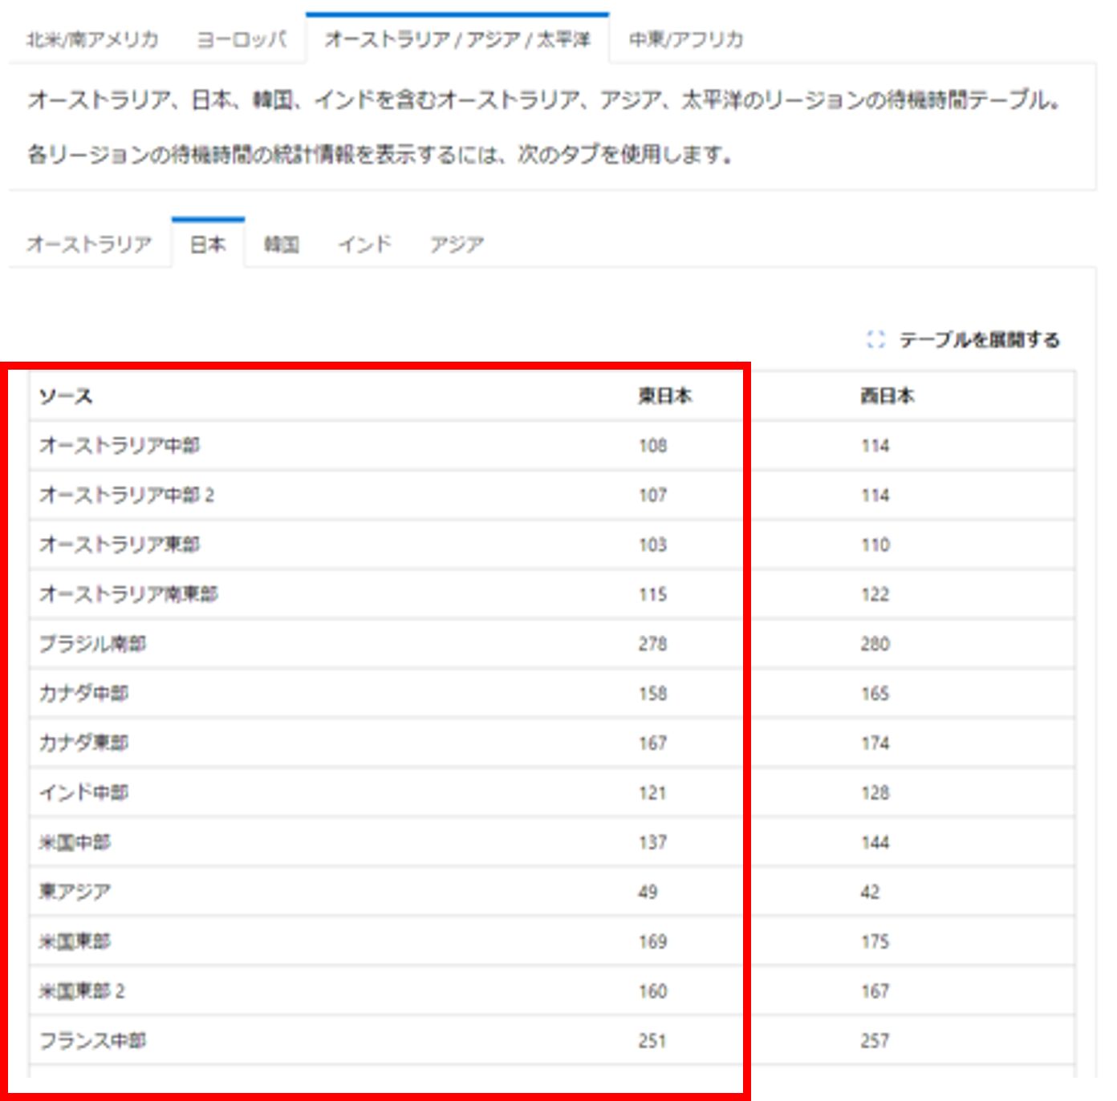This screenshot has height=1101, width=1117.
Task: Click the 東アジア source cell
Action: tap(75, 892)
